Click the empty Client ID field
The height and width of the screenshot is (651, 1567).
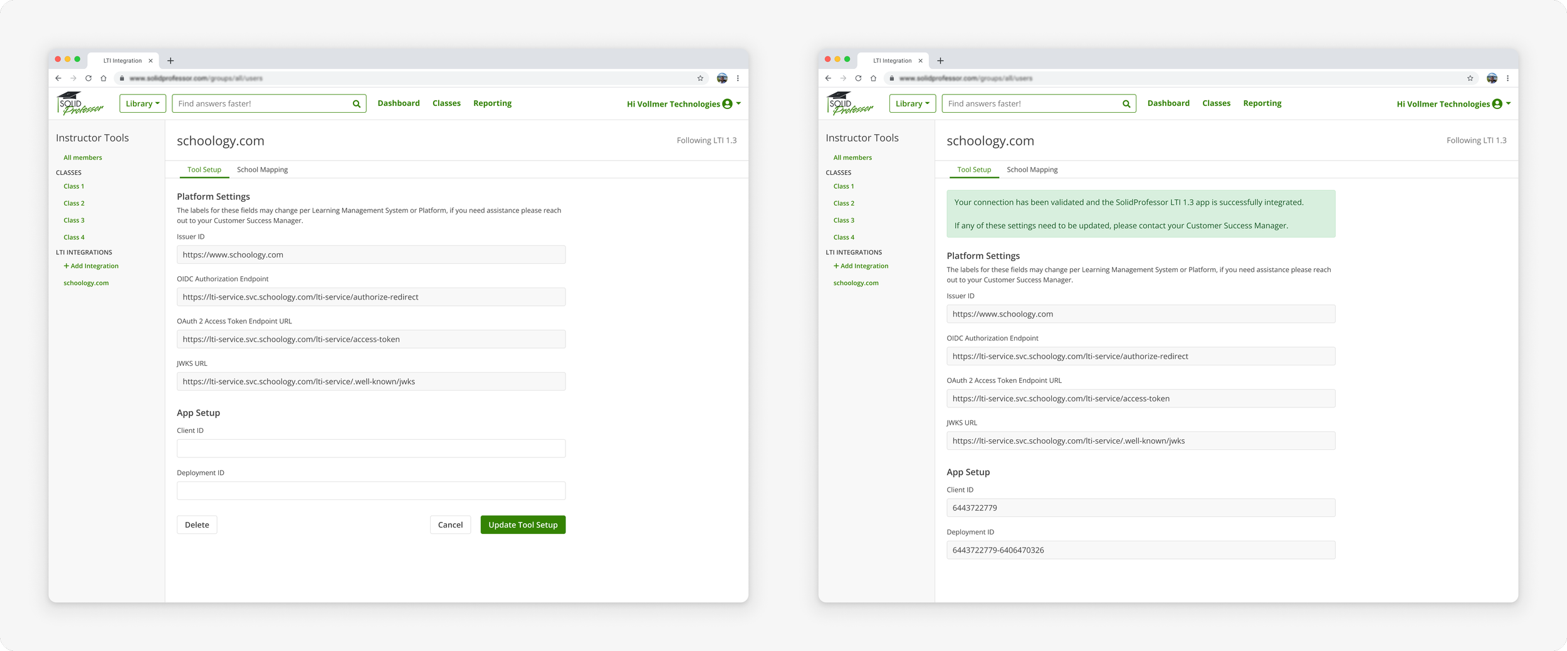click(x=371, y=449)
